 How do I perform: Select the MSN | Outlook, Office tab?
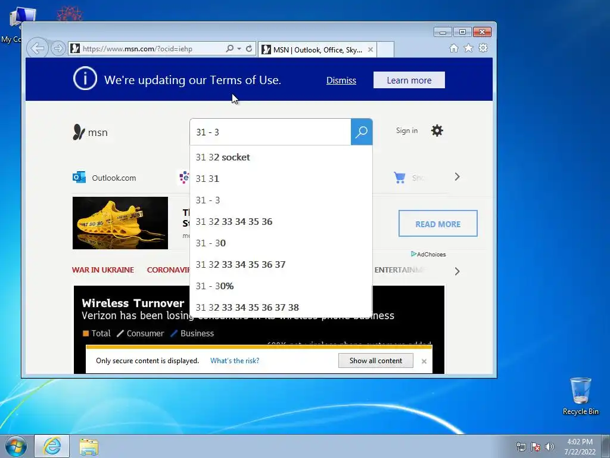coord(317,50)
